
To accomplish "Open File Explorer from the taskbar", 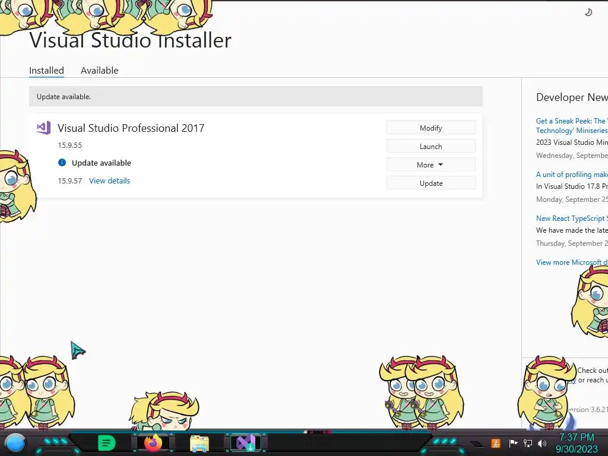I will point(199,444).
